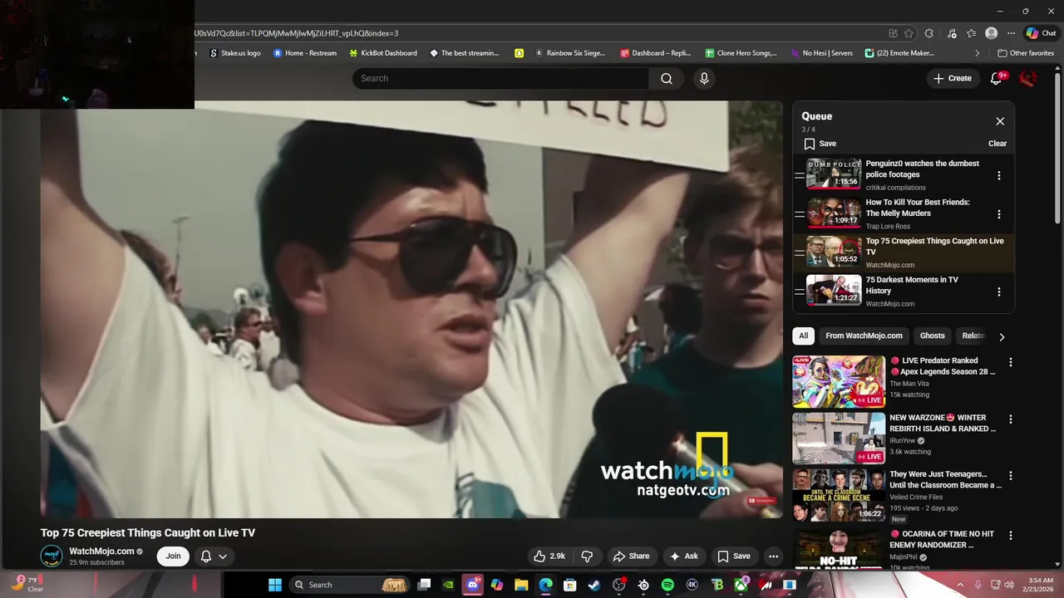The height and width of the screenshot is (598, 1064).
Task: Clear the queue
Action: (997, 144)
